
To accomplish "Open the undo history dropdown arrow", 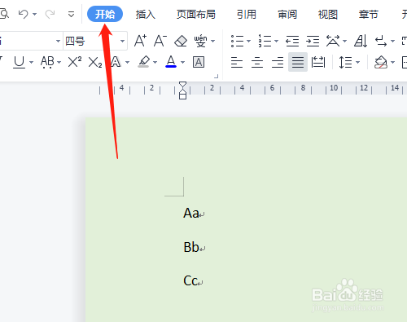I will pos(34,14).
